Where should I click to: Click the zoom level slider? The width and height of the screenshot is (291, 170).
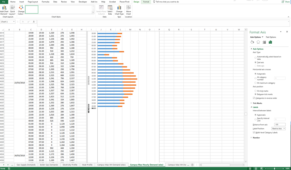click(x=274, y=169)
